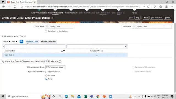The width and height of the screenshot is (176, 99).
Task: Sort Subinventory column ascending
Action: (62, 51)
